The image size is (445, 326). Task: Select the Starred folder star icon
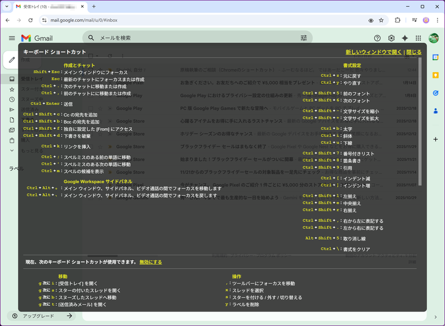11,89
